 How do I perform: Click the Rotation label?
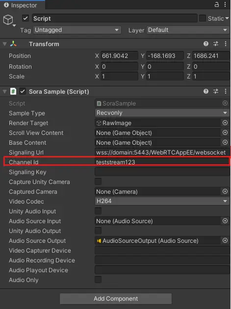(x=20, y=67)
